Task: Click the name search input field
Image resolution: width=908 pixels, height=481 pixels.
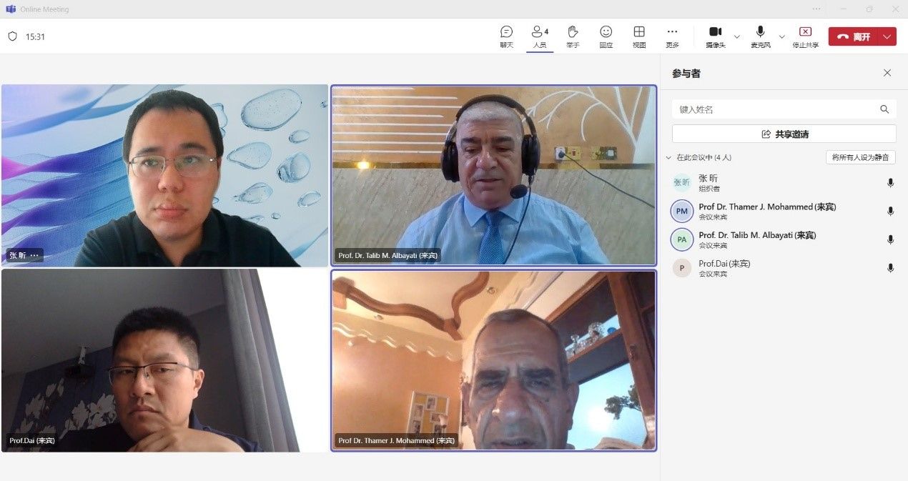Action: tap(776, 109)
